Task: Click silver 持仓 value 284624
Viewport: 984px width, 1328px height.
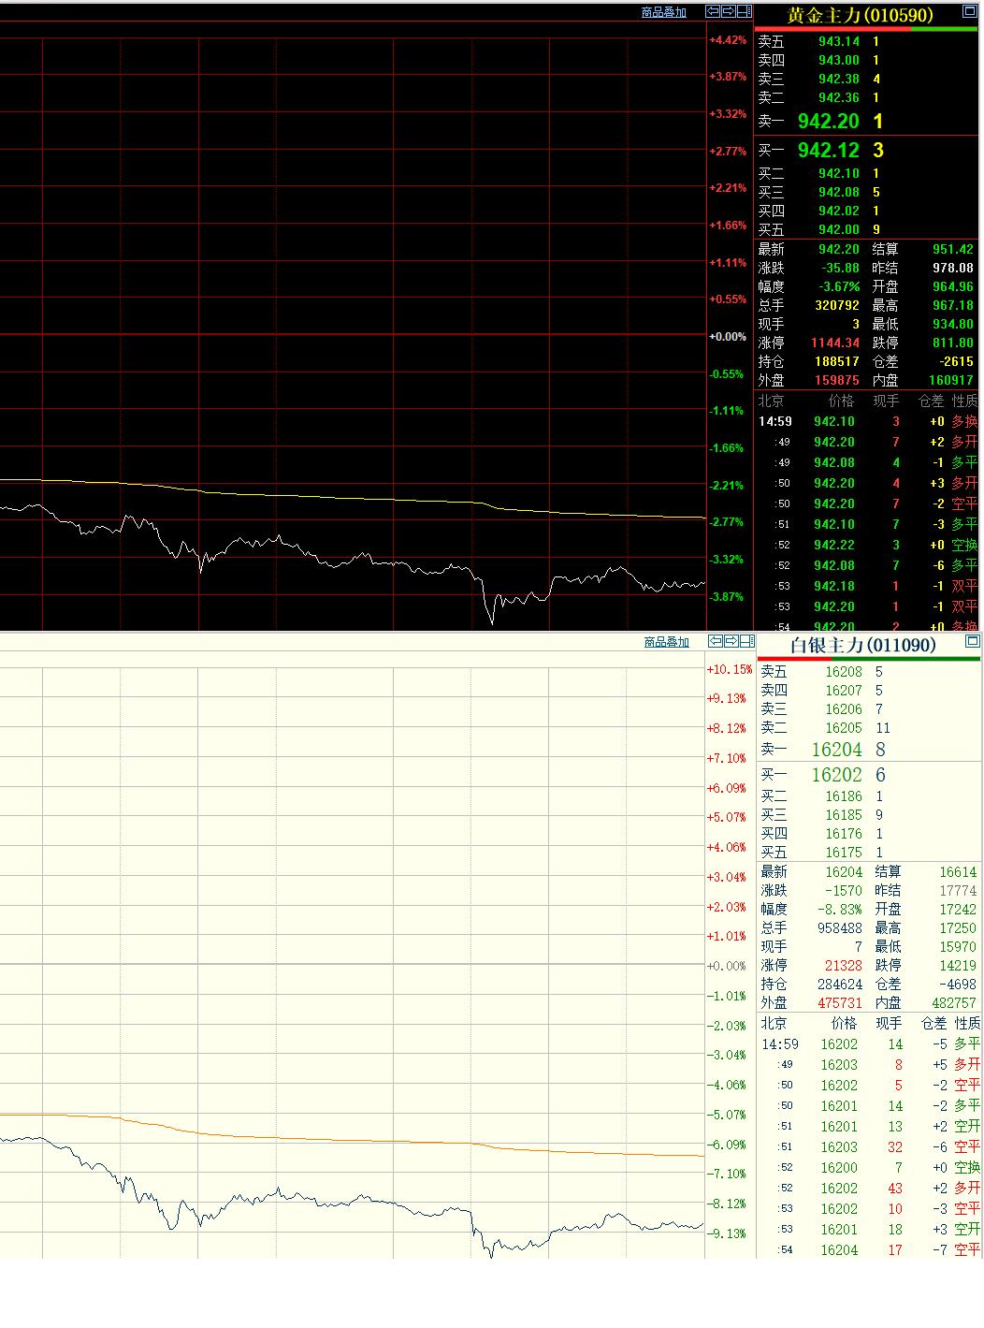Action: pyautogui.click(x=840, y=985)
